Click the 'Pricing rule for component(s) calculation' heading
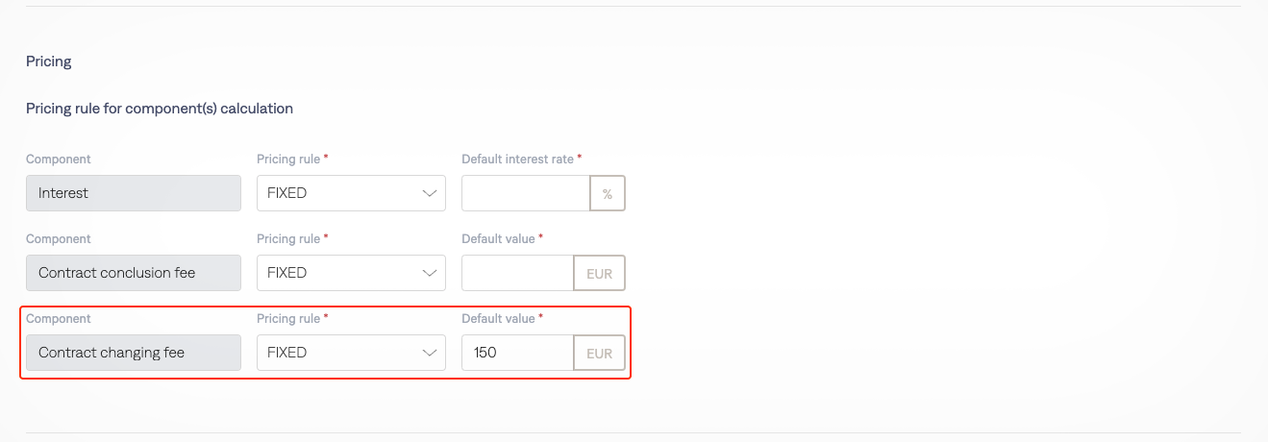 pyautogui.click(x=160, y=109)
